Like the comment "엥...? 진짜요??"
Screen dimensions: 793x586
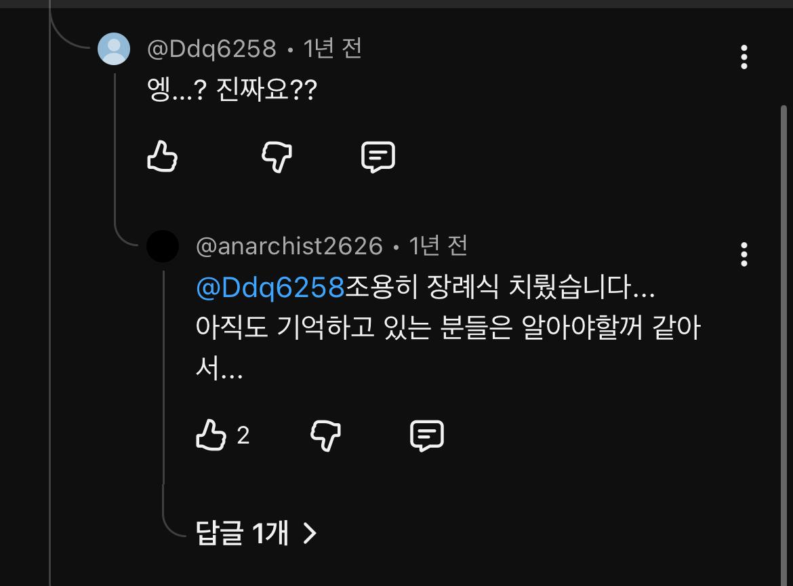pos(163,157)
